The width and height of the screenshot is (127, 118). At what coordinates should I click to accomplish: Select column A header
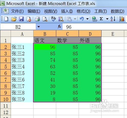click(x=22, y=34)
